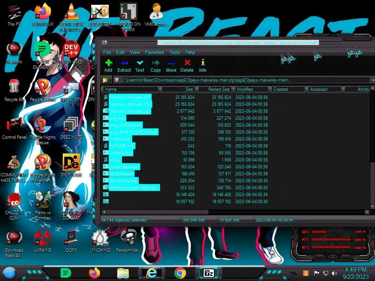Click the Move toolbar button
Image resolution: width=375 pixels, height=281 pixels.
(171, 66)
